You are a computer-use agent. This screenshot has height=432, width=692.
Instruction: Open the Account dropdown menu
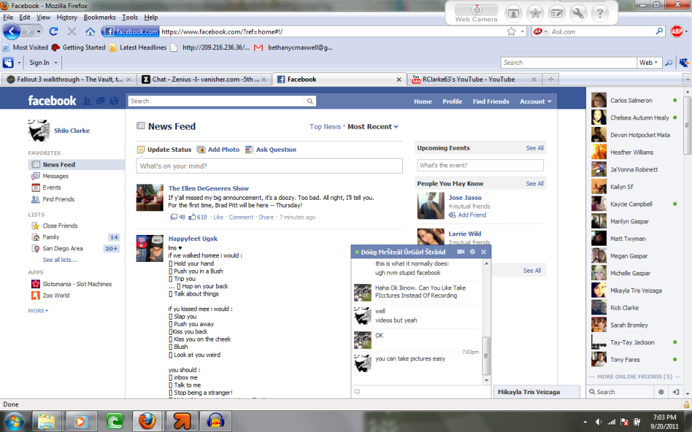(x=535, y=101)
